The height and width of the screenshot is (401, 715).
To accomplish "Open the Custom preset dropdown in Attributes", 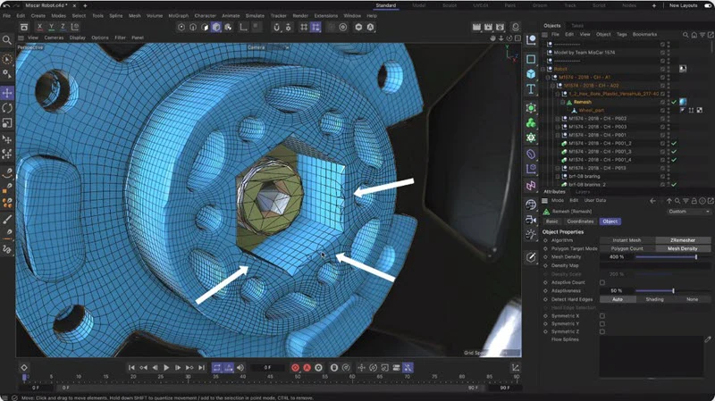I will click(x=688, y=212).
